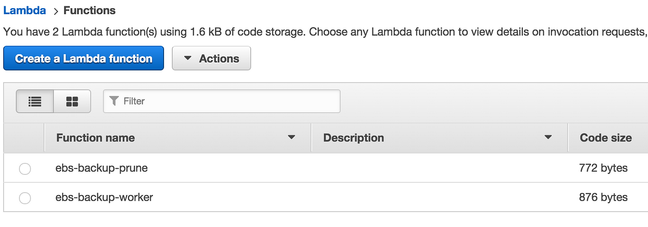Click the sort arrow in Description column
This screenshot has height=227, width=648.
(548, 138)
